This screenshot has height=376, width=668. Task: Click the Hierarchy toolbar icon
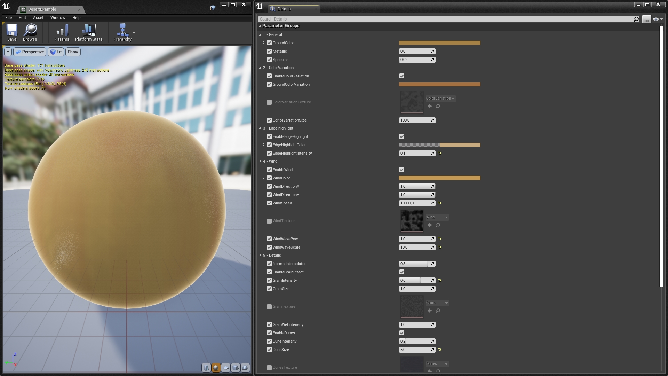122,30
